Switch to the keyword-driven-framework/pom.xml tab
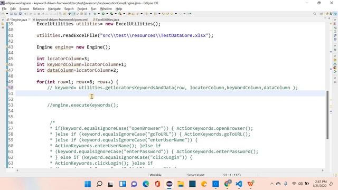The width and height of the screenshot is (338, 190). pyautogui.click(x=60, y=20)
